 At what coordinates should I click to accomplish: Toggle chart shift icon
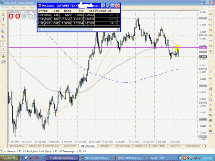pos(3,49)
